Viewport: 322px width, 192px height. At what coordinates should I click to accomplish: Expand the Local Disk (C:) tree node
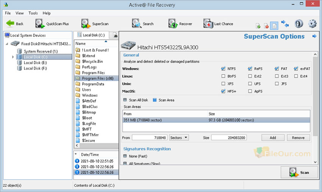[x=13, y=57]
